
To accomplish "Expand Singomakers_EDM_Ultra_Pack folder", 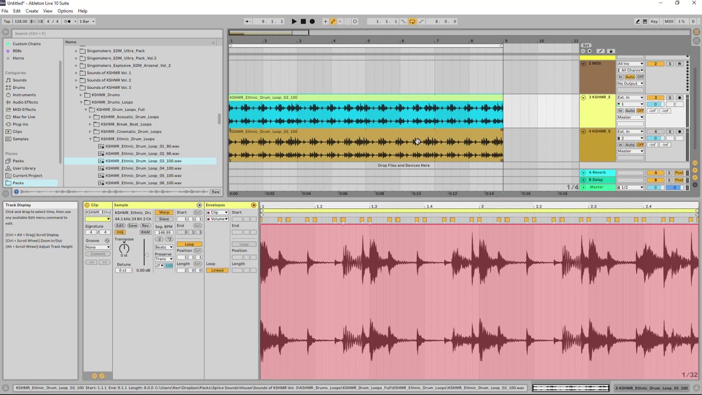I will (76, 51).
